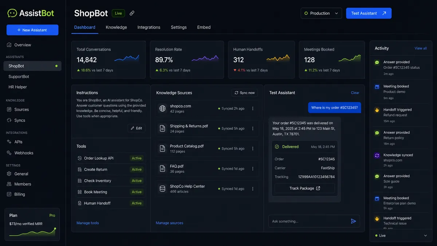This screenshot has width=437, height=246.
Task: Open options menu for FAQ.pdf
Action: tap(253, 169)
